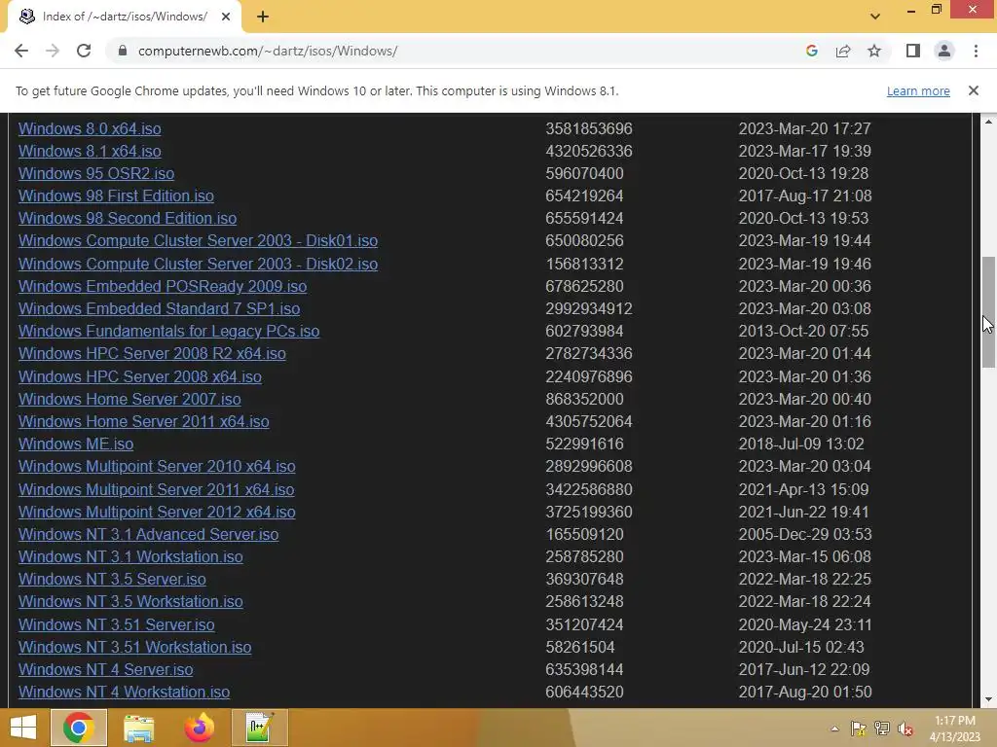This screenshot has width=997, height=747.
Task: Open Windows NT 3.51 Workstation.iso
Action: pos(134,647)
